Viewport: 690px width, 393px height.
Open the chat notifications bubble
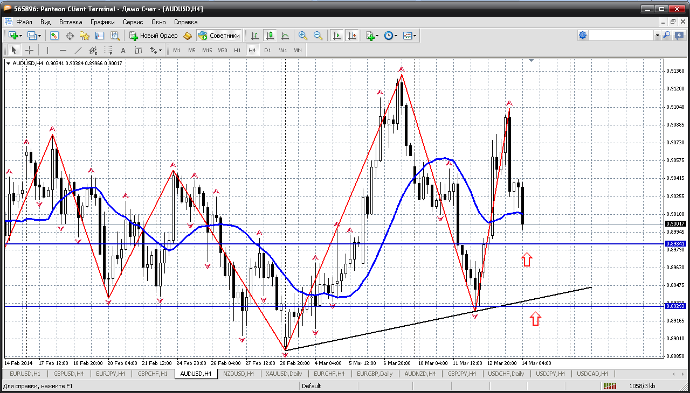679,36
